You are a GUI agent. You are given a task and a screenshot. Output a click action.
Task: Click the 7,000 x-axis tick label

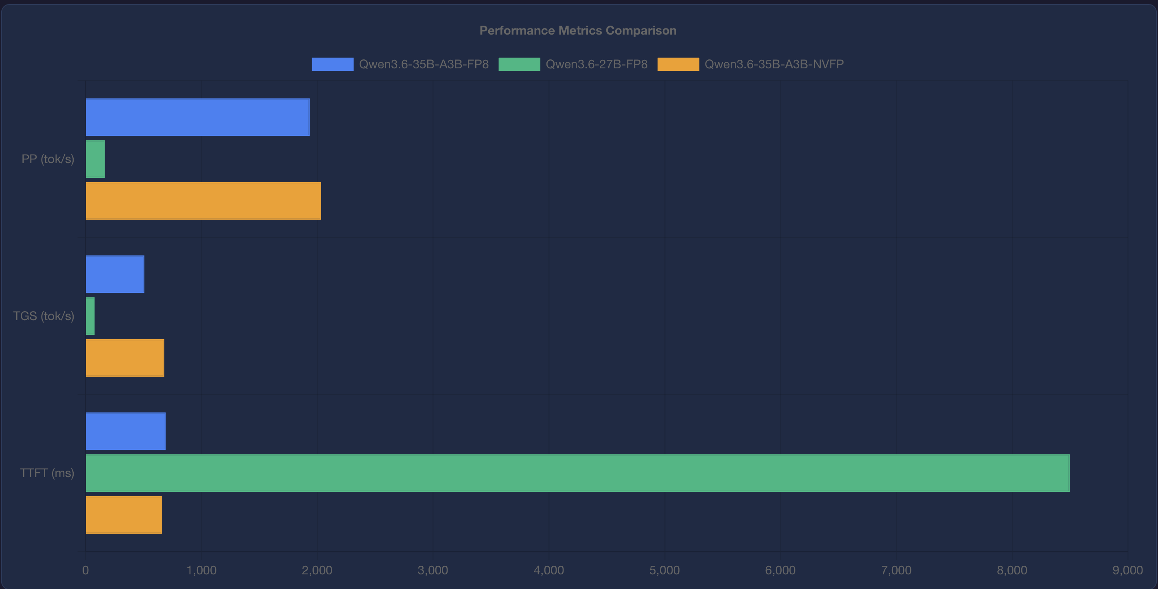point(896,570)
